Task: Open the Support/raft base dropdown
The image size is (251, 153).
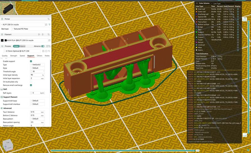Action: point(37,101)
